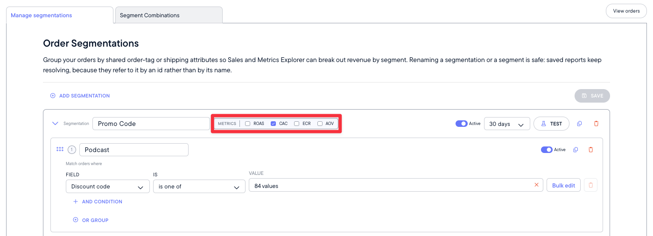The image size is (653, 236).
Task: Enable the ROAS metric checkbox
Action: [x=248, y=124]
